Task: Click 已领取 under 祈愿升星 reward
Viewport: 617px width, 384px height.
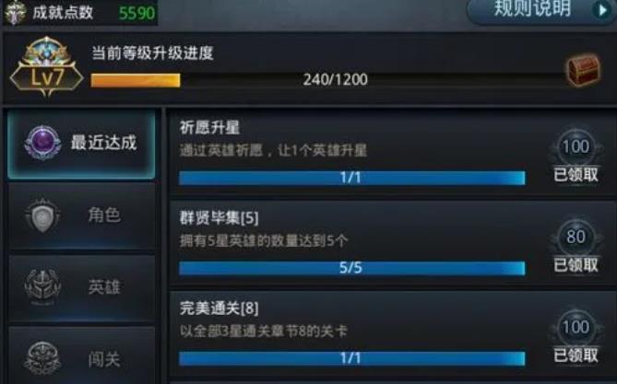Action: (576, 175)
